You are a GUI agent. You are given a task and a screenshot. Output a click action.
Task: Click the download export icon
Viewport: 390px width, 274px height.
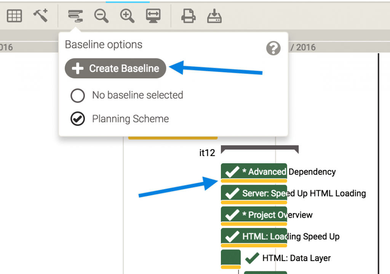coord(214,16)
